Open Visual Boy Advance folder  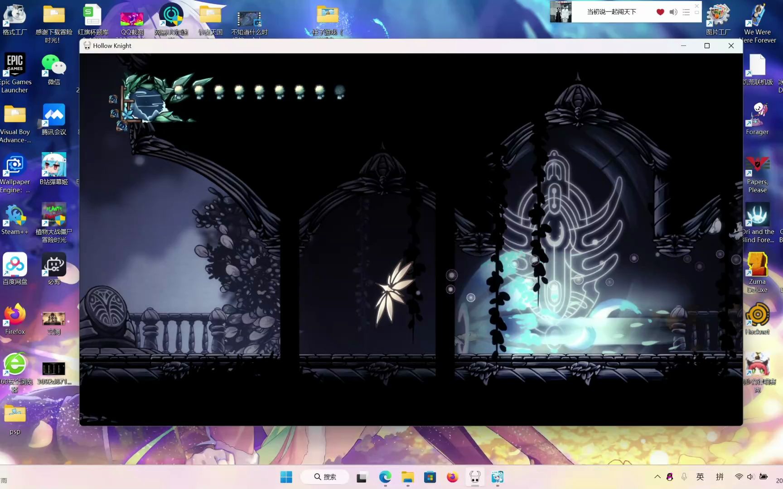(15, 123)
